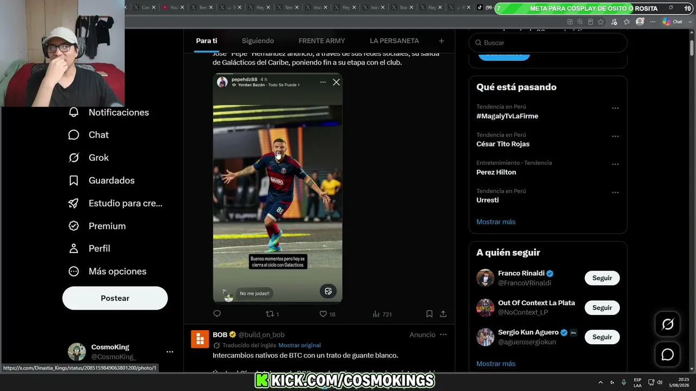
Task: Open CosmoKing account options ellipsis
Action: point(170,352)
